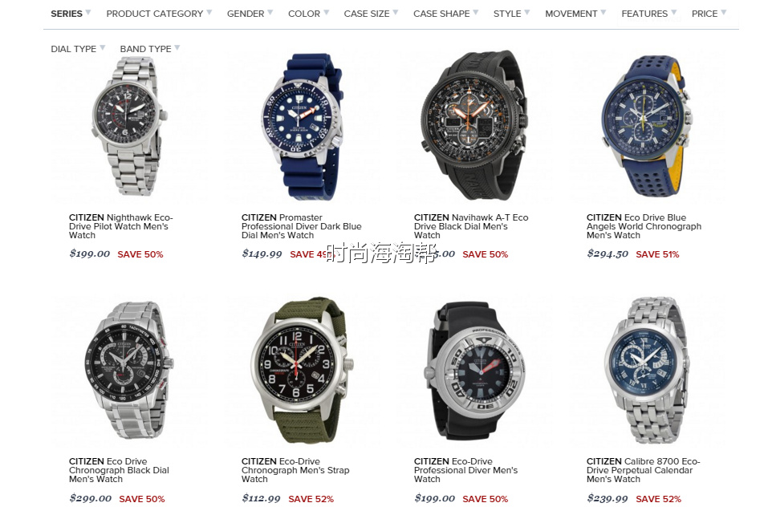Open the CASE SIZE filter

pyautogui.click(x=371, y=14)
